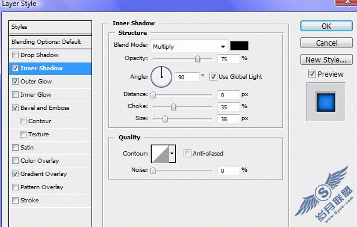Select the Stroke style row
Image resolution: width=357 pixels, height=227 pixels.
pyautogui.click(x=51, y=200)
